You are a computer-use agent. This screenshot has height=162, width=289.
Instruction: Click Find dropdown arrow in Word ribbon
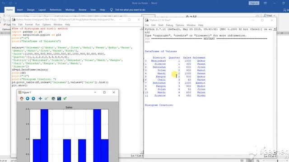[x=274, y=16]
